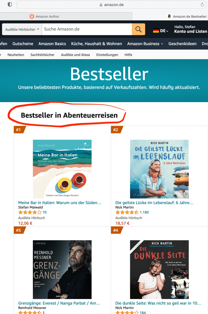Open Konto und Listen account link

pyautogui.click(x=191, y=31)
